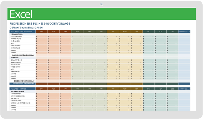Select VERSICHERUNG under ENTSPANNT

16,67
